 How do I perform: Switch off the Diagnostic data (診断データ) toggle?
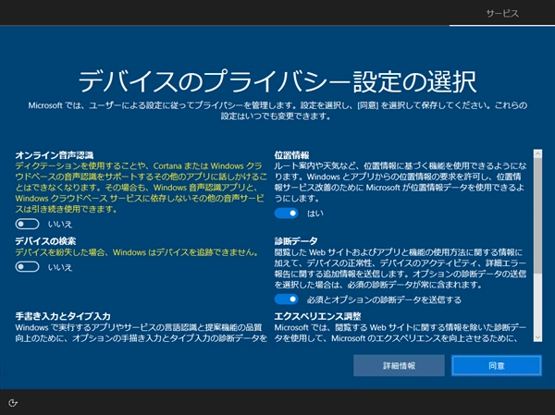[287, 299]
